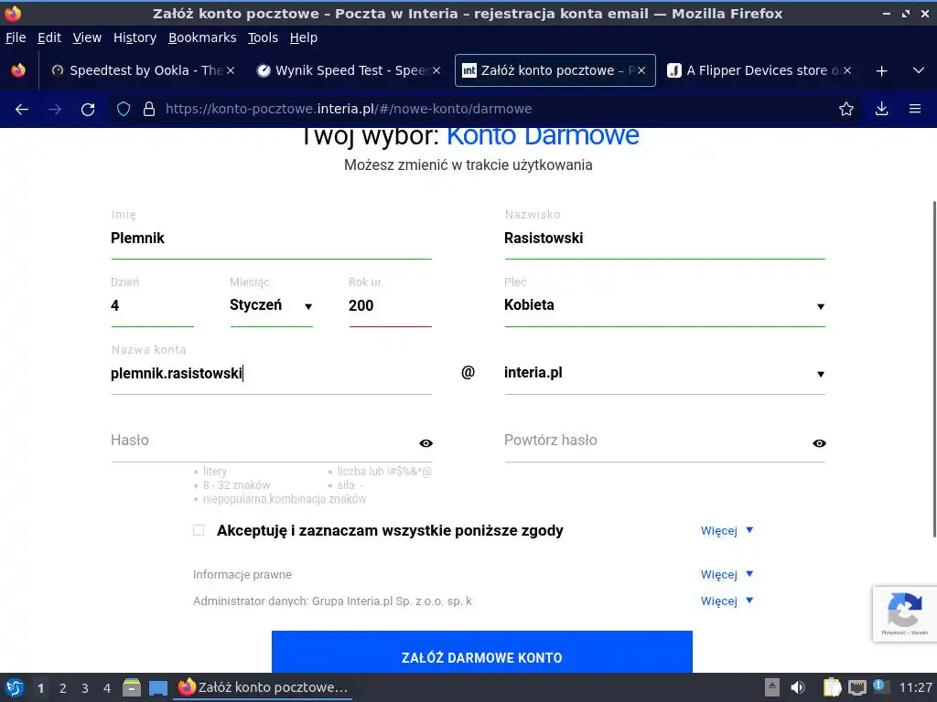
Task: Open the Bookmarks menu
Action: click(202, 37)
